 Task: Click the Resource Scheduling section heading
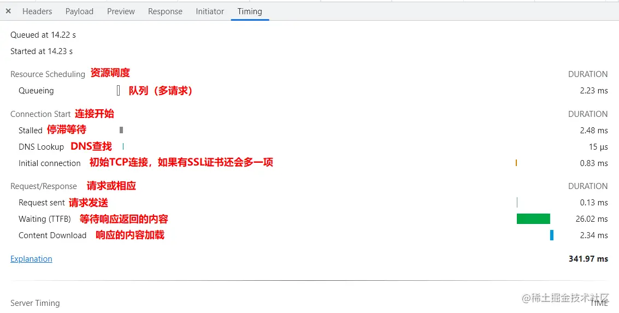click(48, 74)
